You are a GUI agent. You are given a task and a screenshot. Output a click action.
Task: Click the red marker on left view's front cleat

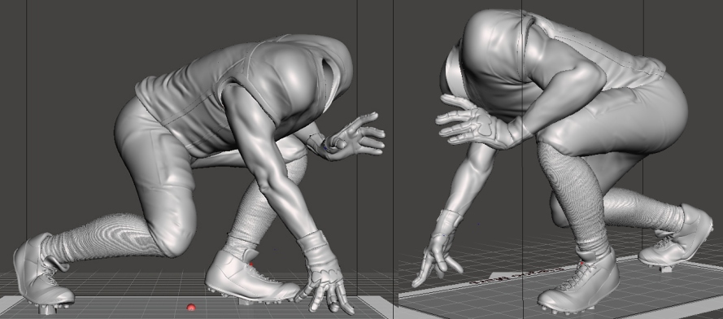tap(250, 264)
